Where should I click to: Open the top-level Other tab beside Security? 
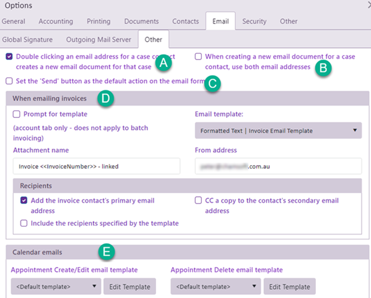click(x=289, y=21)
